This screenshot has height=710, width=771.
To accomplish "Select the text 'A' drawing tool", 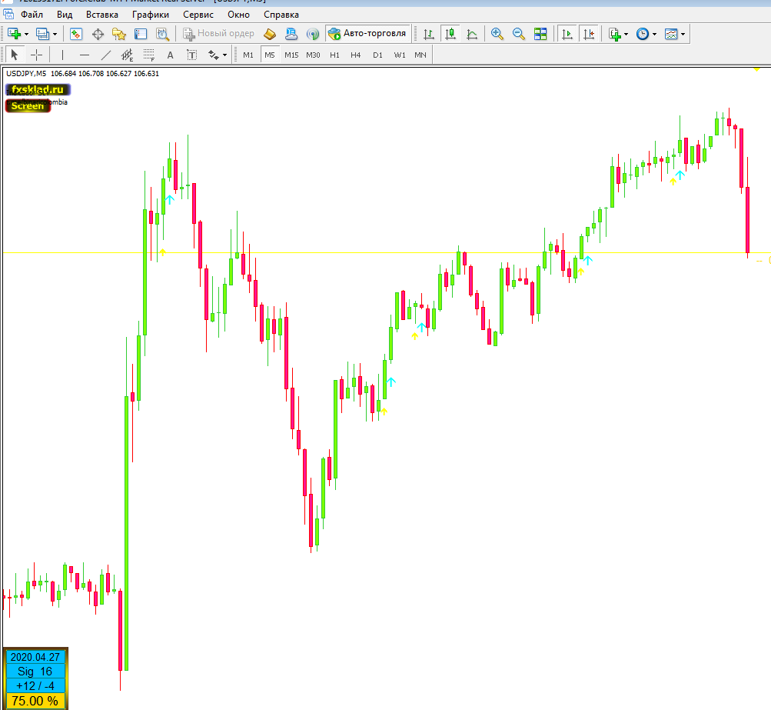I will pos(170,55).
